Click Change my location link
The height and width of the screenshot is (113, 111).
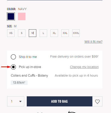pyautogui.click(x=84, y=67)
